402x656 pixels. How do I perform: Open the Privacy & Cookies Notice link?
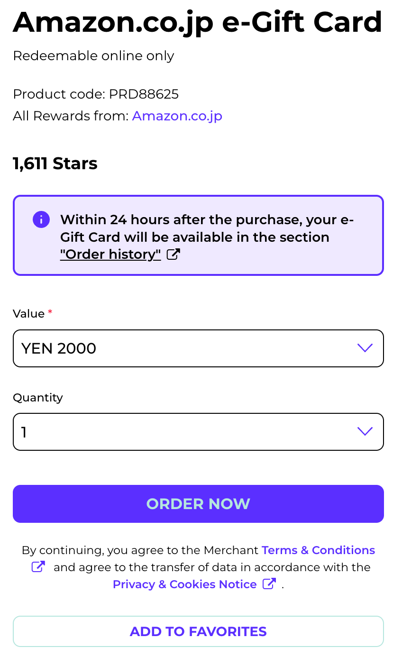[x=184, y=584]
